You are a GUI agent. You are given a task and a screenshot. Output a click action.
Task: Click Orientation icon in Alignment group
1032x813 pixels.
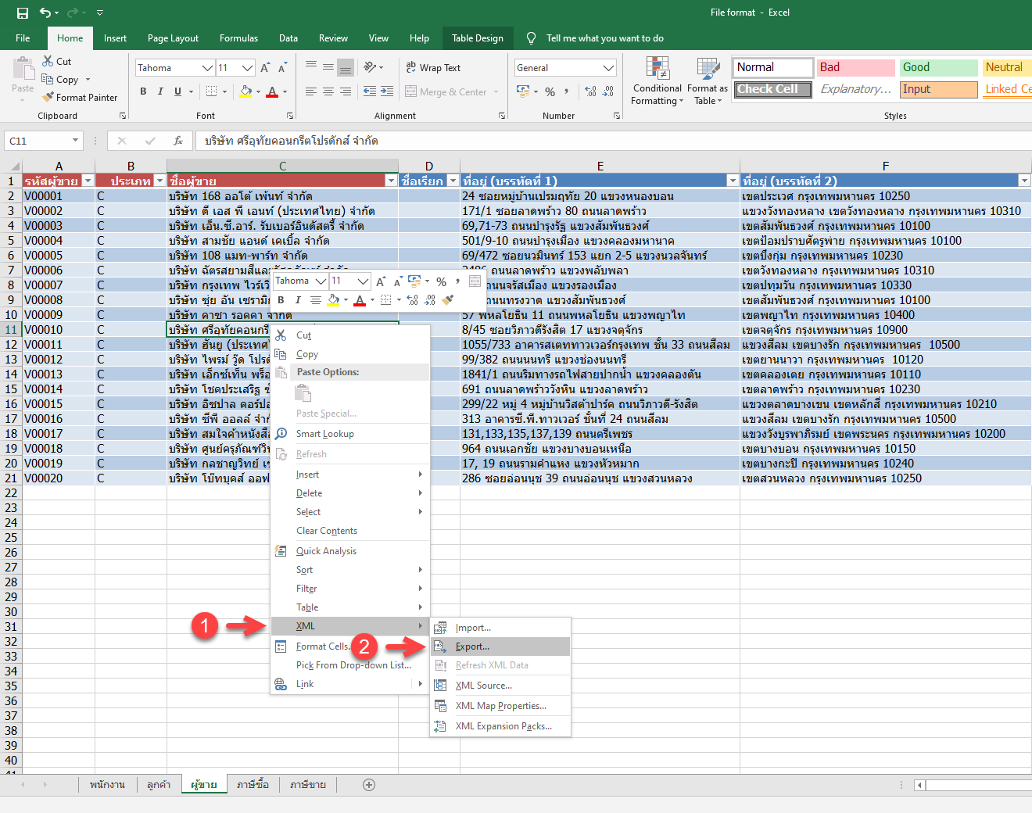tap(370, 67)
